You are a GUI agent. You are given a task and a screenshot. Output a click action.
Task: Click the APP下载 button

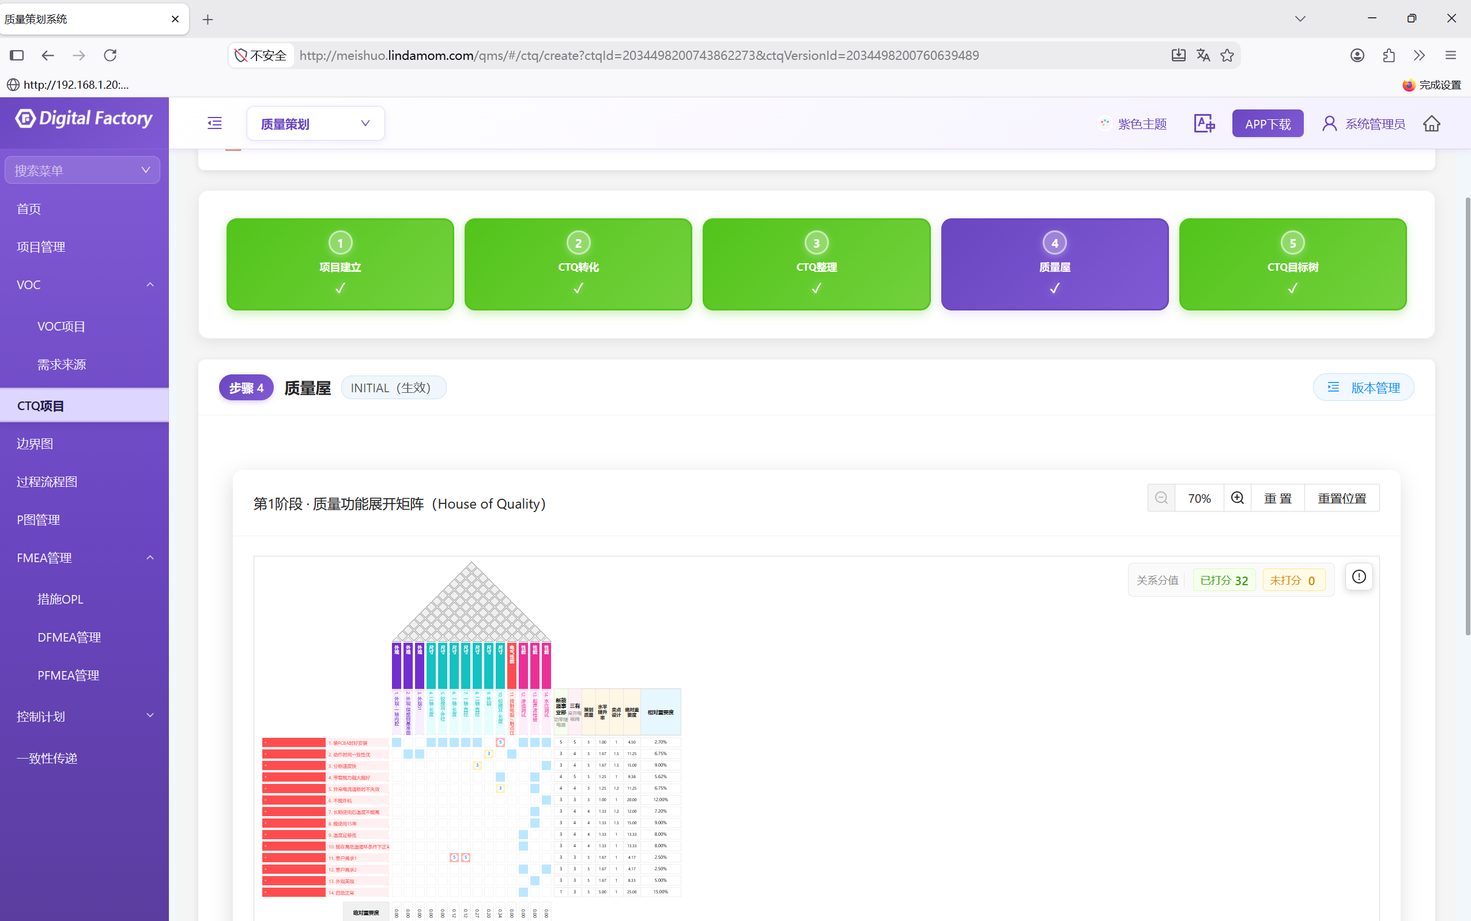point(1268,124)
